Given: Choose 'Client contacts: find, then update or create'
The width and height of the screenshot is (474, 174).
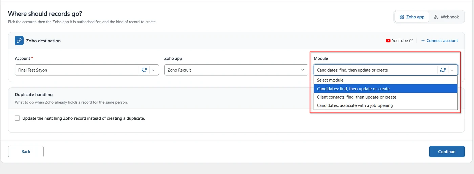Looking at the screenshot, I should point(385,97).
